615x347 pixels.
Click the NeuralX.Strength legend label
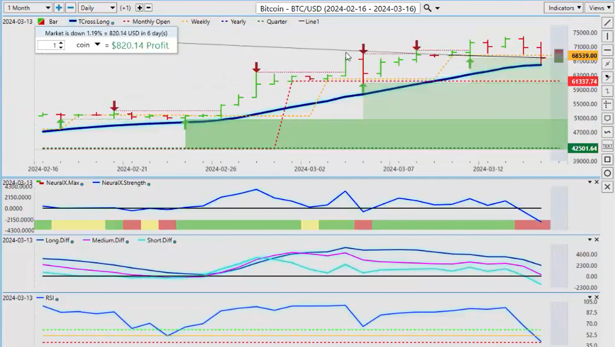click(x=123, y=183)
